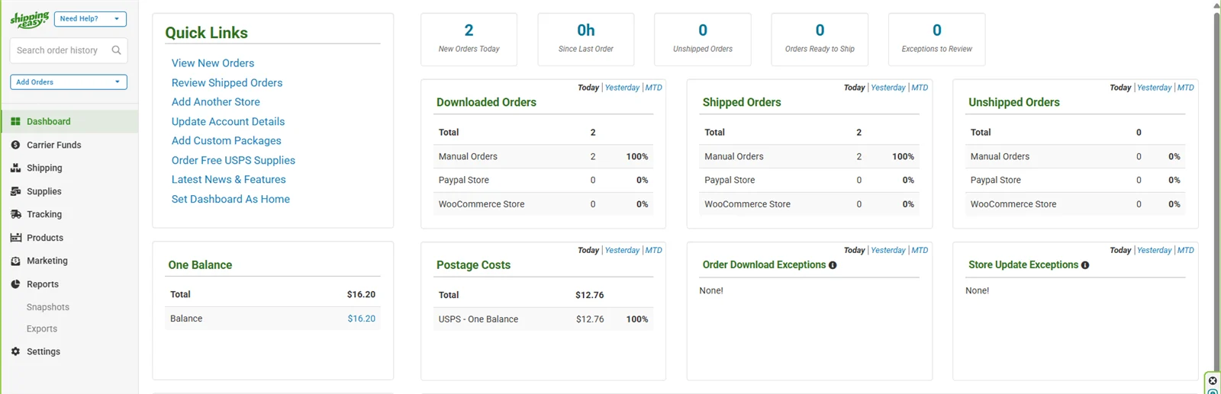Click the Reports pie chart icon
Screen dimensions: 1221x394
15,284
